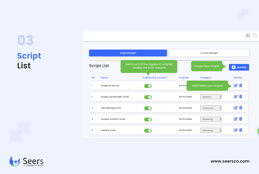Select the User Message script name cell

[x=111, y=108]
